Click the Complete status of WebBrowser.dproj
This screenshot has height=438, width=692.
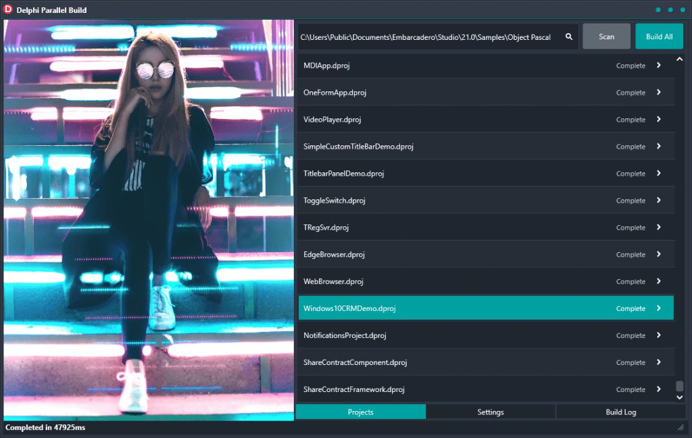click(x=631, y=281)
